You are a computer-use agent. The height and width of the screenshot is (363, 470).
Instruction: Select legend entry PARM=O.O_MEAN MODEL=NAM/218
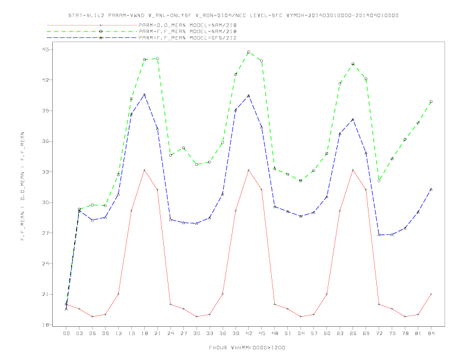(188, 25)
